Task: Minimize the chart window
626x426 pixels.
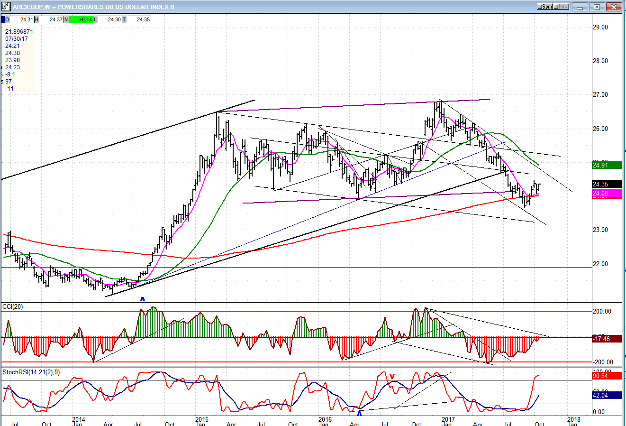Action: point(579,7)
